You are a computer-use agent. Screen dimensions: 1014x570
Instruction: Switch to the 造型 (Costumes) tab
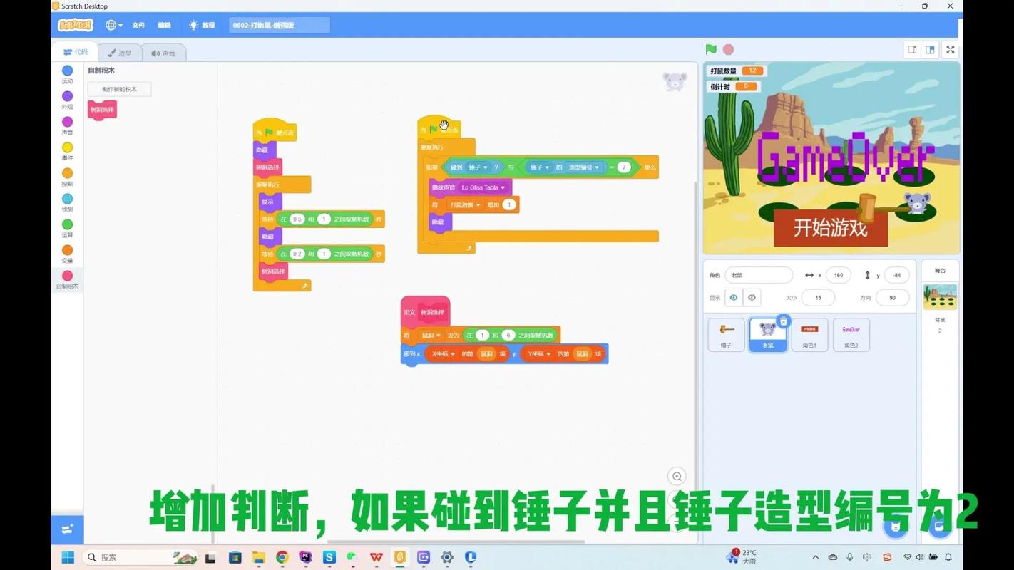click(121, 51)
